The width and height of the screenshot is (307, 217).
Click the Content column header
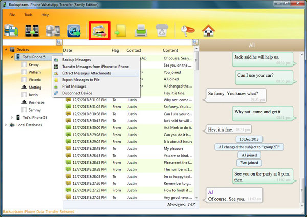coord(170,50)
